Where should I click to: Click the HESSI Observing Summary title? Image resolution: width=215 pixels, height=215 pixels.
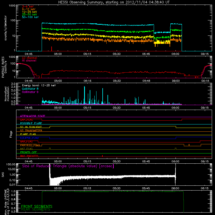pyautogui.click(x=114, y=2)
